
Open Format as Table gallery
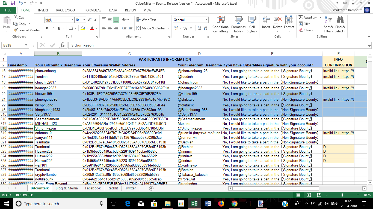pyautogui.click(x=238, y=24)
